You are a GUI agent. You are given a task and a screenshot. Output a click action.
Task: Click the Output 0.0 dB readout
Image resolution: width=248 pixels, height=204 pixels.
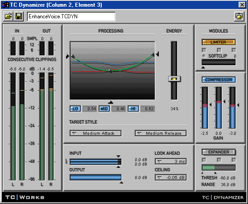[141, 177]
